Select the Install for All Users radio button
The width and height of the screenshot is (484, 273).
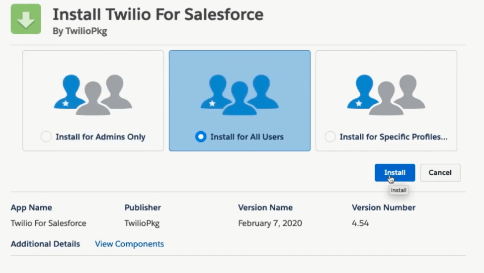pos(201,136)
